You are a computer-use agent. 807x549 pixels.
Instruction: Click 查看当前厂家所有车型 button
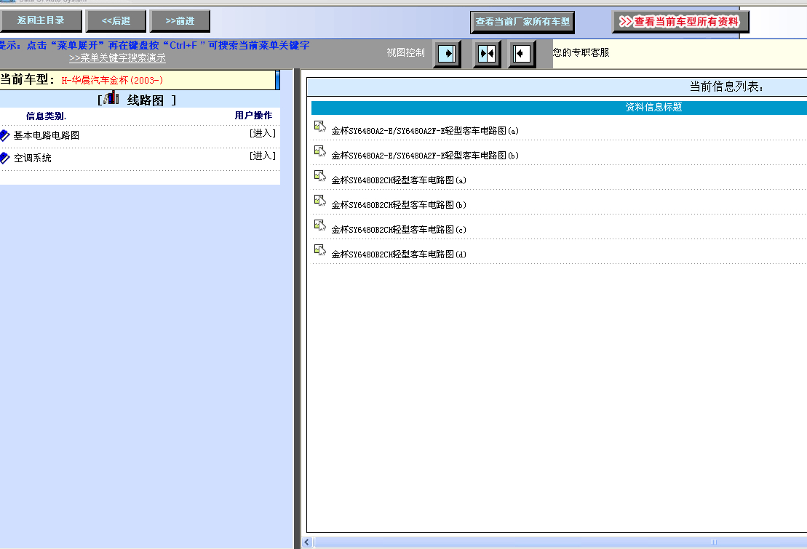522,22
